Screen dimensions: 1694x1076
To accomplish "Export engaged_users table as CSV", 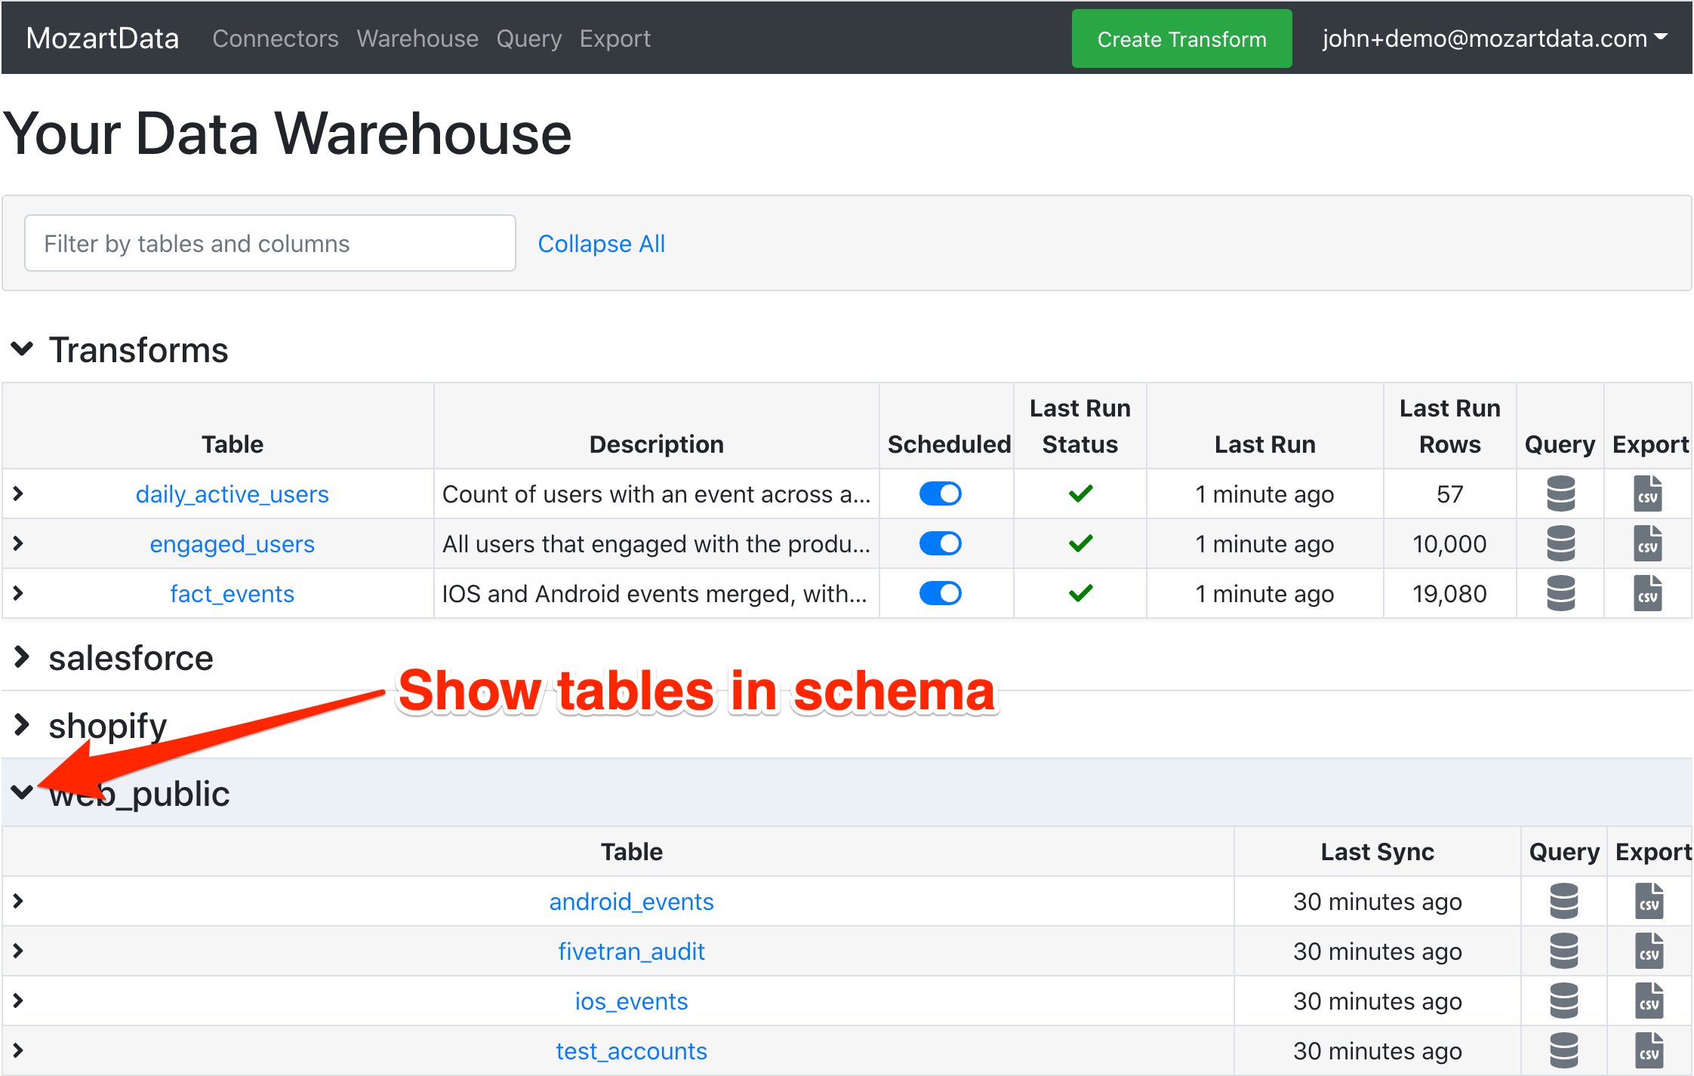I will coord(1647,544).
